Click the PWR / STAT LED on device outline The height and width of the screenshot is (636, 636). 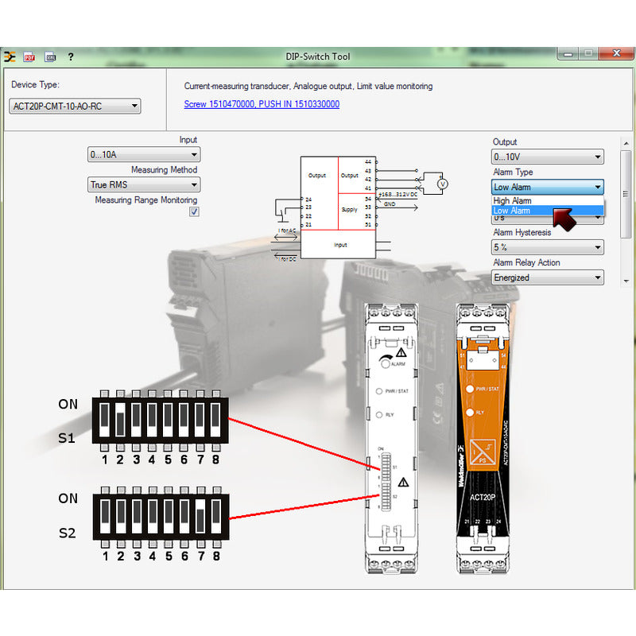tap(379, 391)
